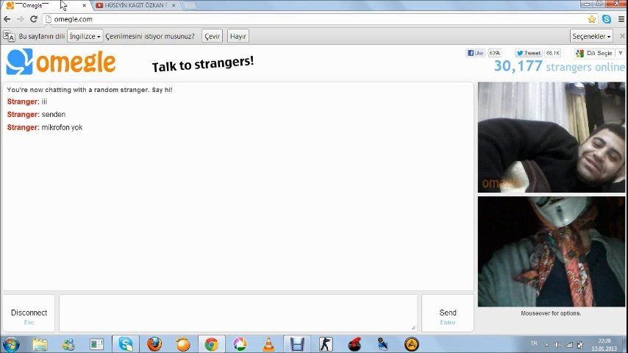Send the chat message

tap(448, 314)
